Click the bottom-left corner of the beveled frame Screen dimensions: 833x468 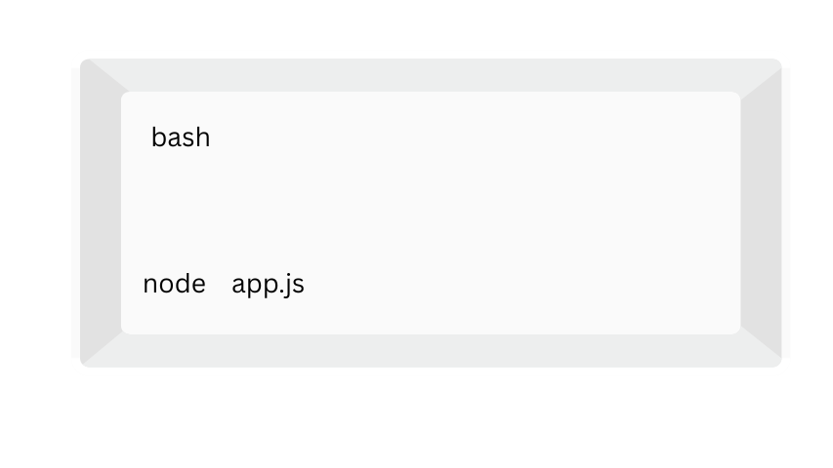pos(90,359)
